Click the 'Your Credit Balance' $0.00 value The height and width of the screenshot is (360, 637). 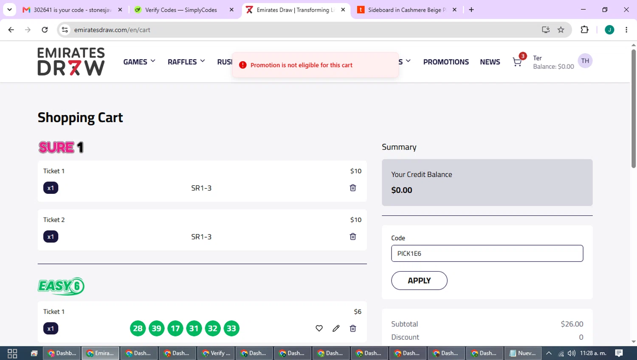402,190
